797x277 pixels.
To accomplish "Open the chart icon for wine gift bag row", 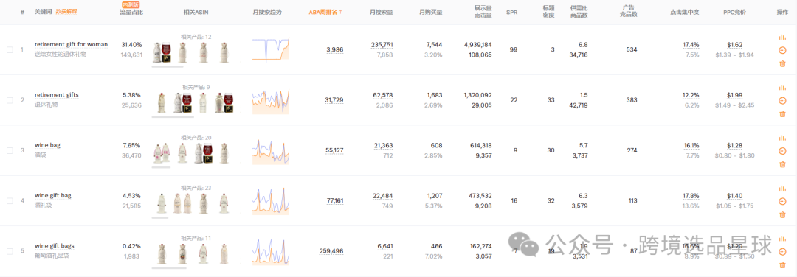I will 782,188.
